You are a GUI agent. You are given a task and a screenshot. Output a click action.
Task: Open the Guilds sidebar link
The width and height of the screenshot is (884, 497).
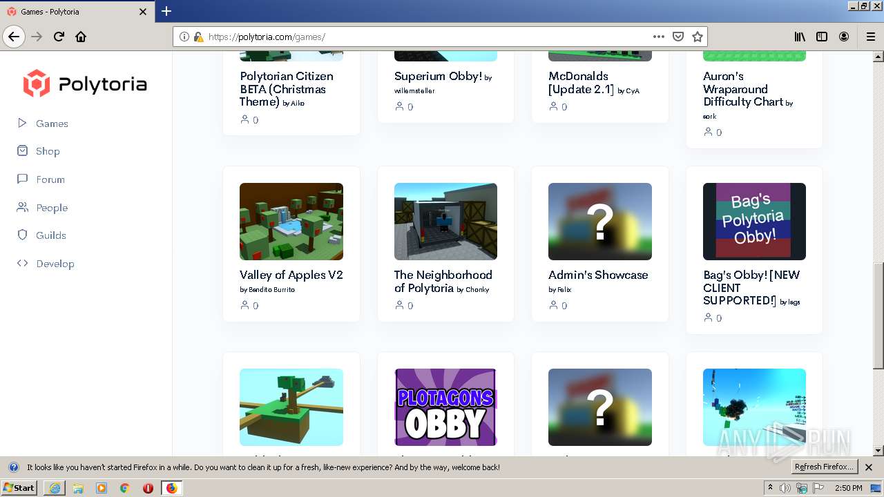coord(51,235)
